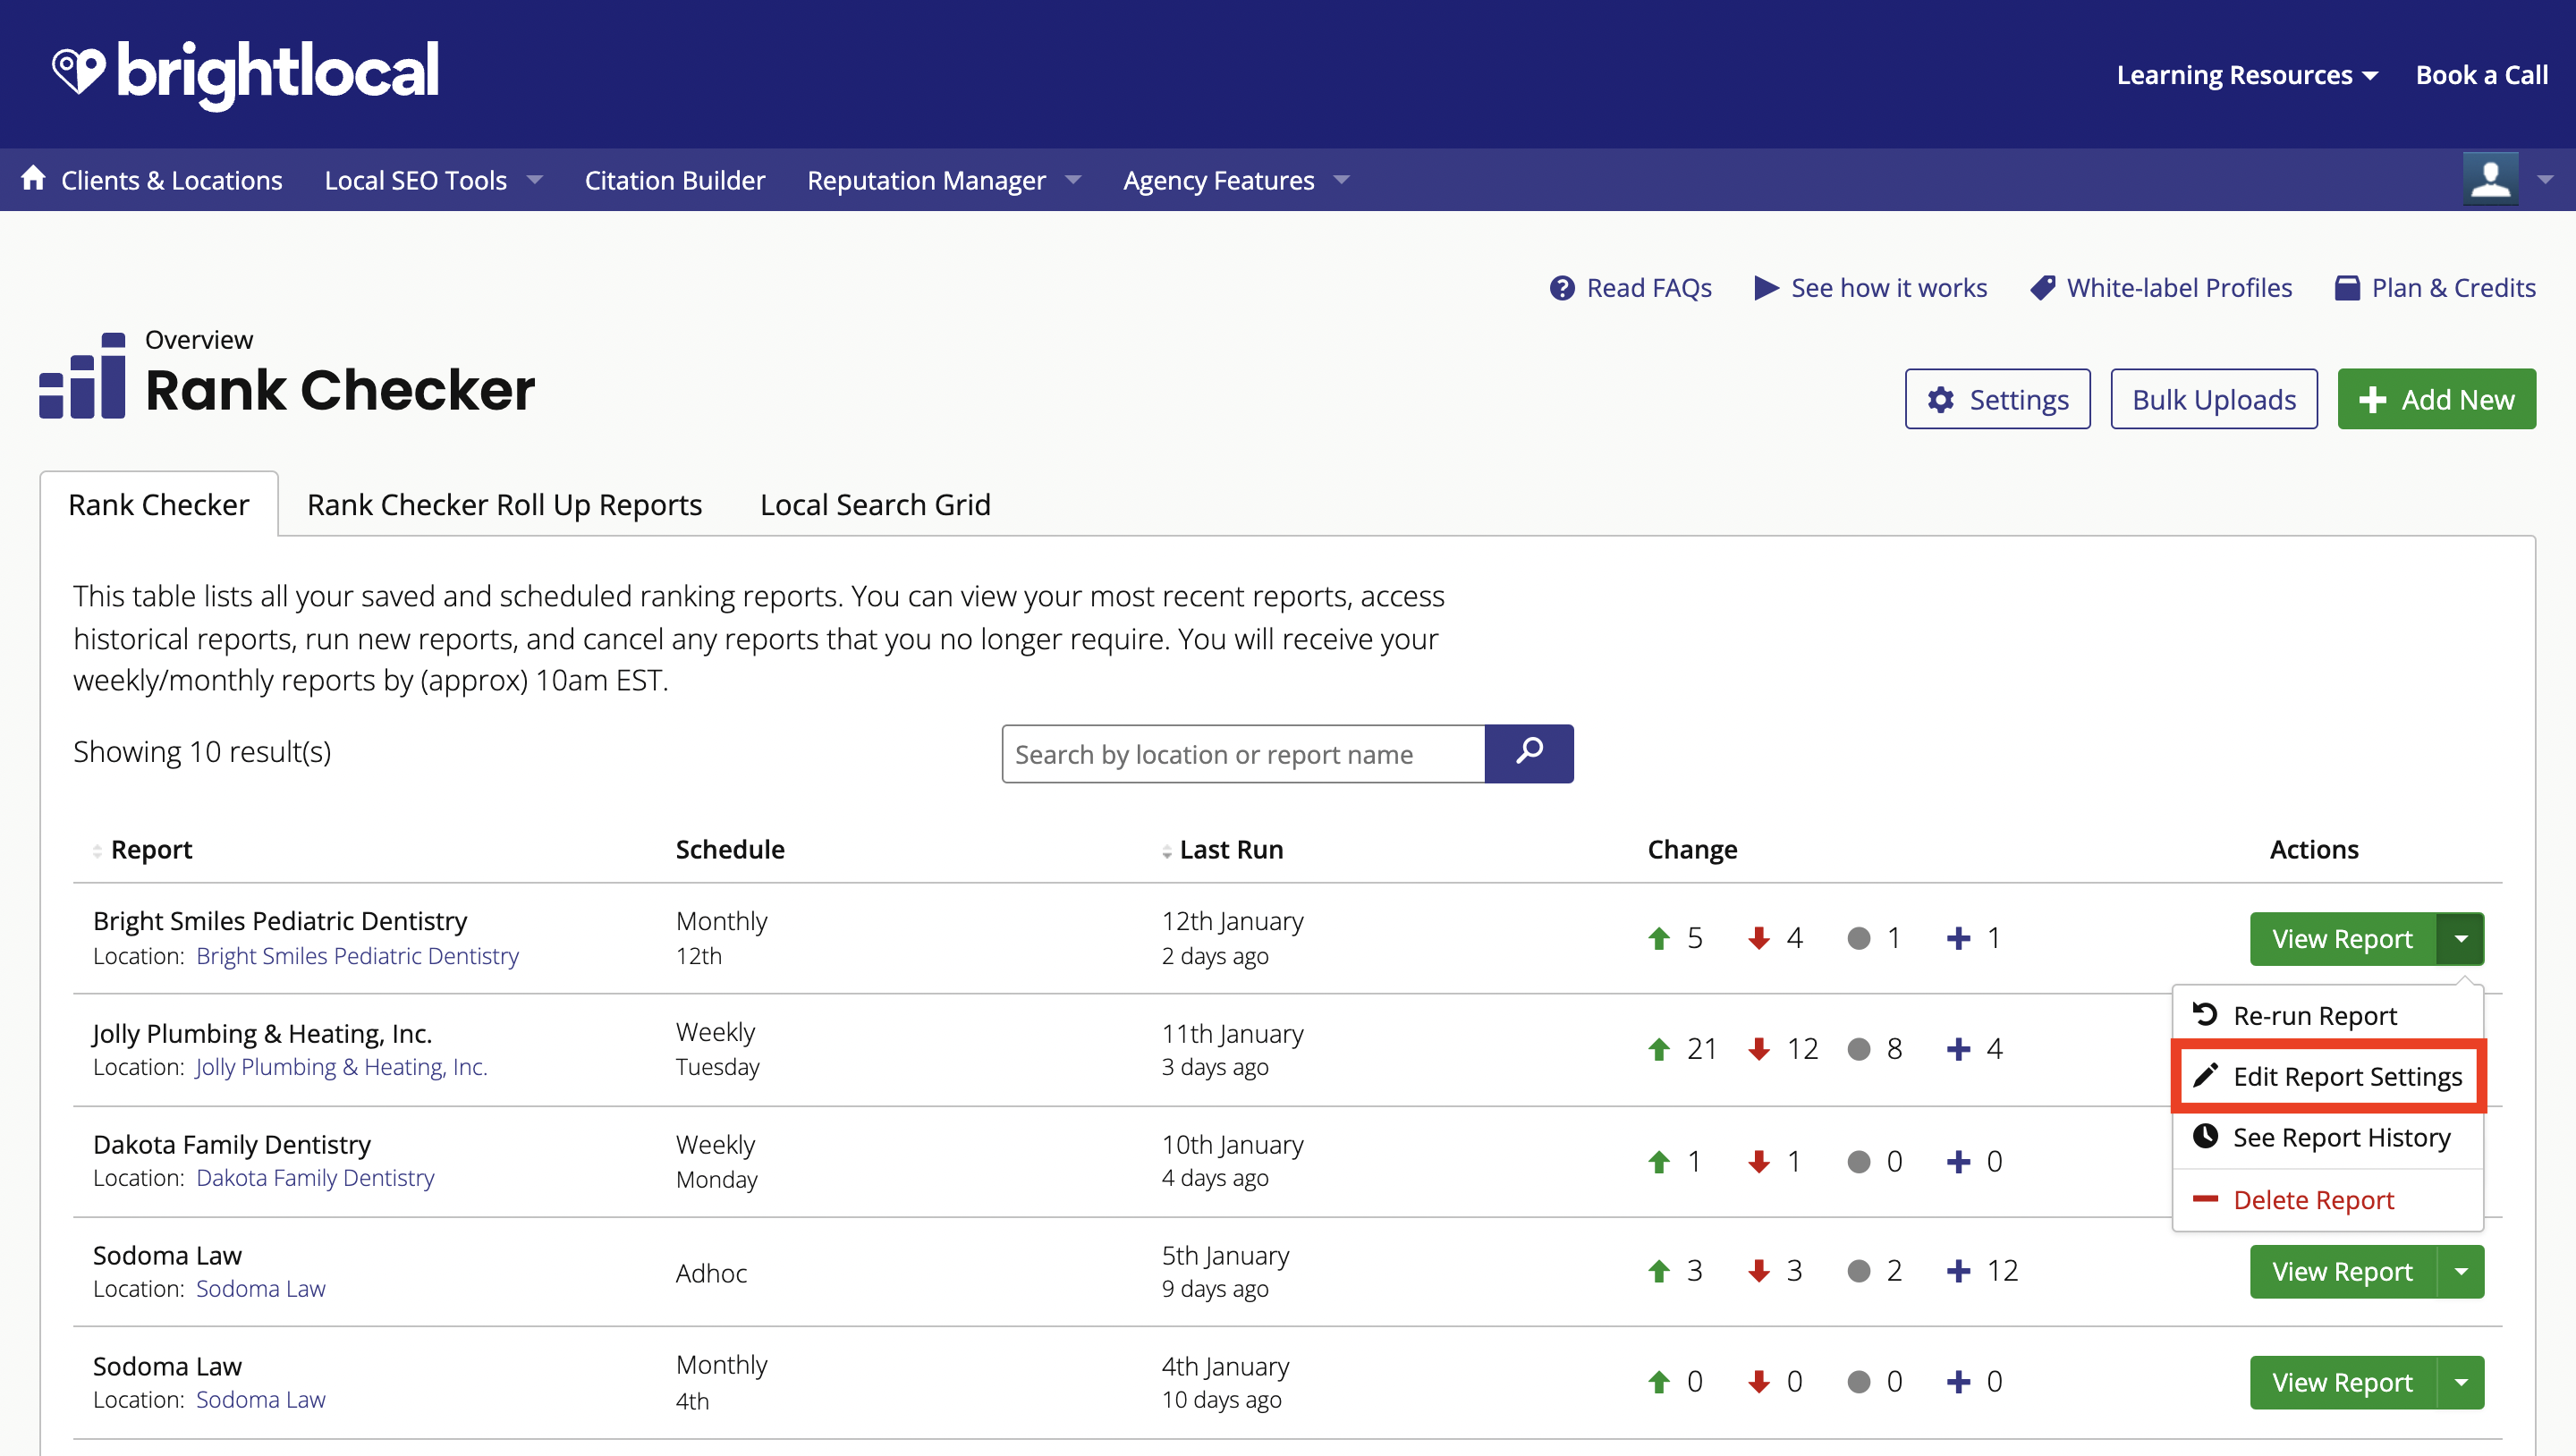
Task: Switch to Rank Checker Roll Up Reports tab
Action: [x=504, y=504]
